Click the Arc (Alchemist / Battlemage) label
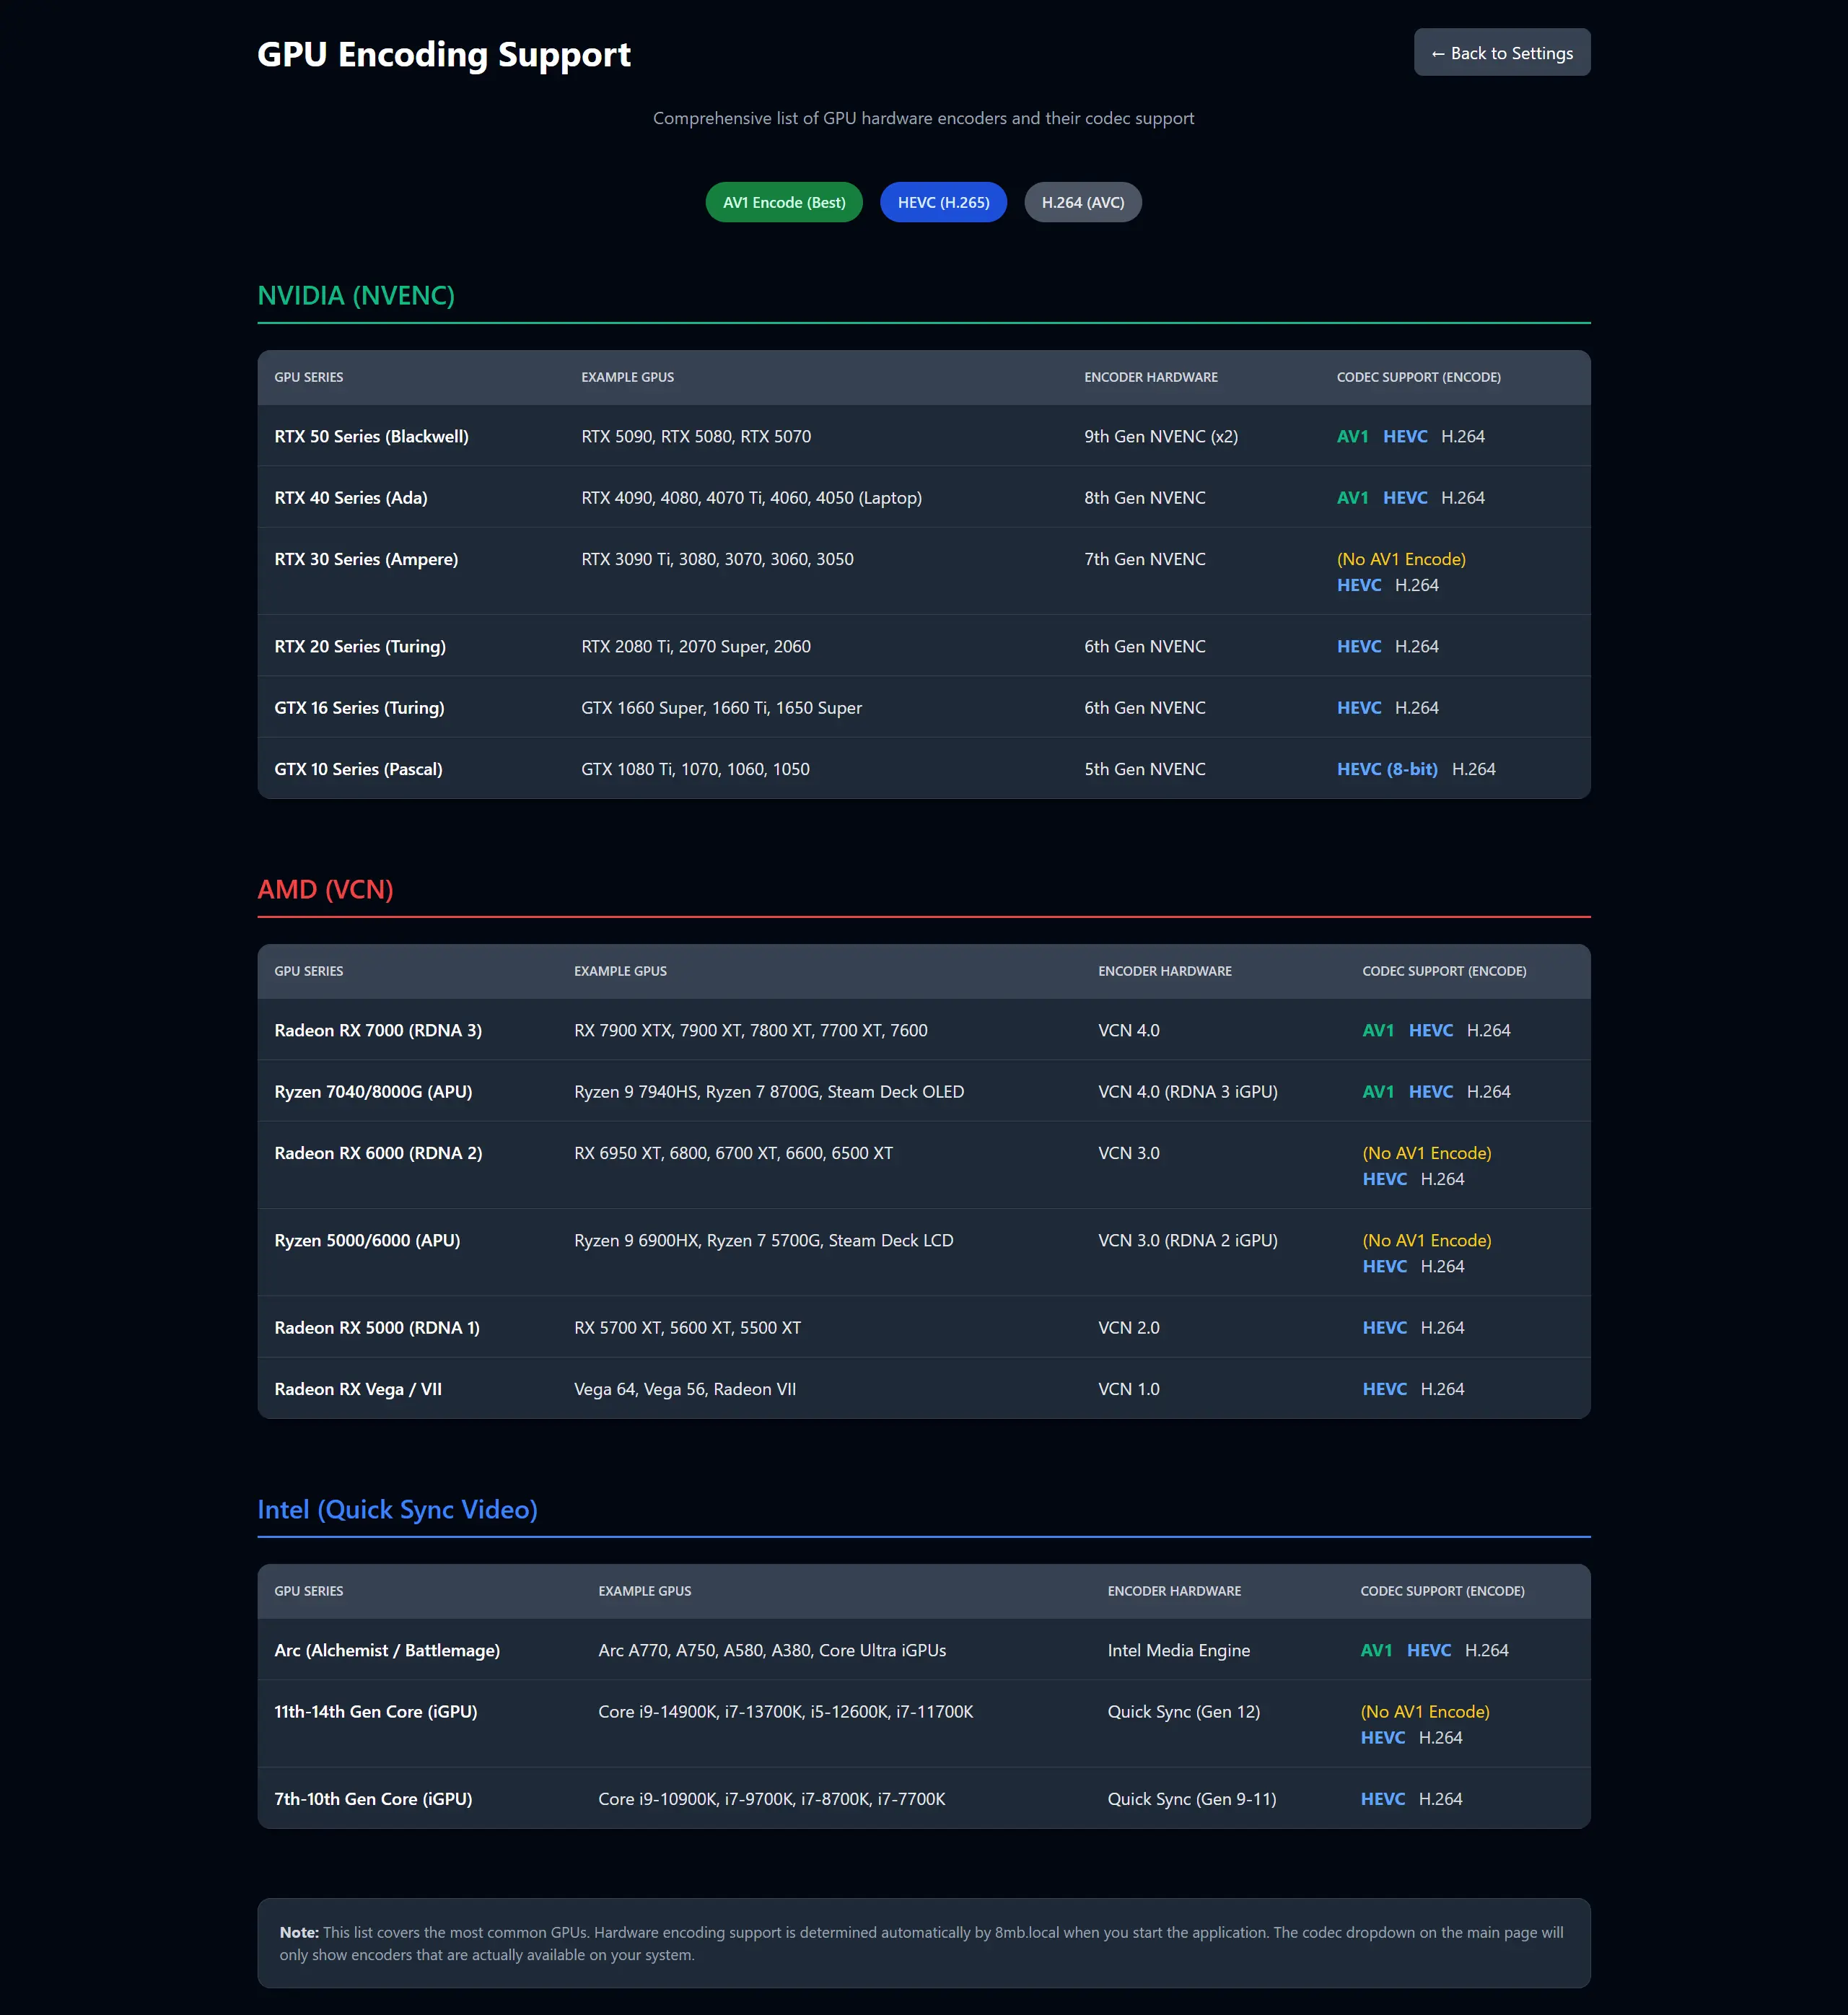 click(x=387, y=1650)
